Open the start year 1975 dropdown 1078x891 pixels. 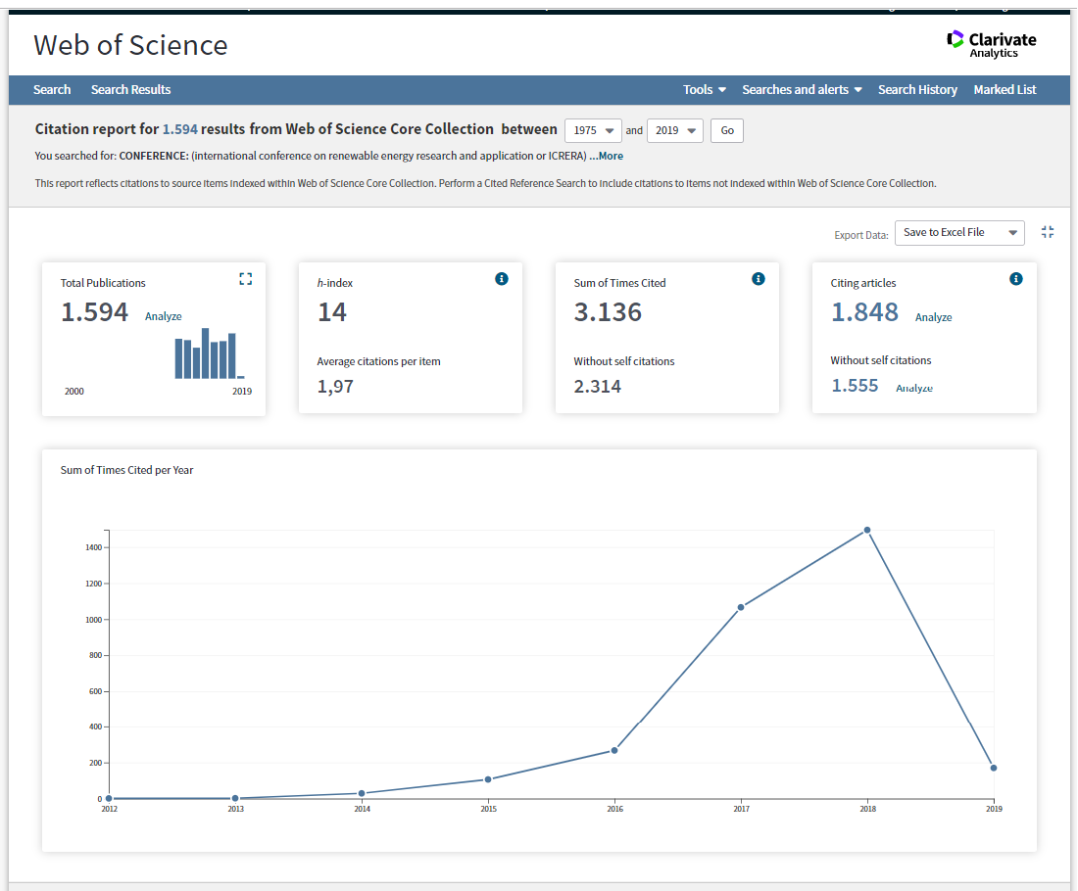tap(593, 130)
